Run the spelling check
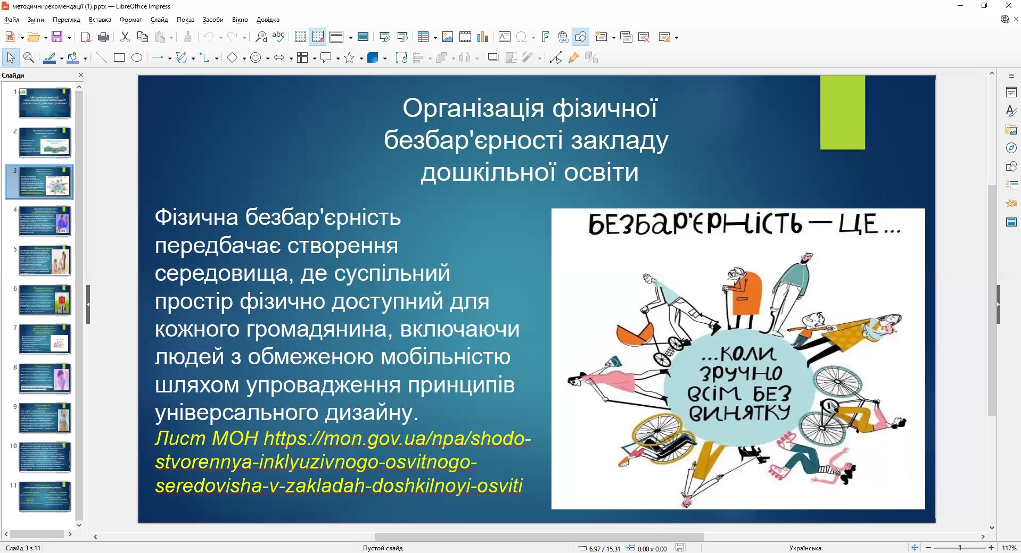The width and height of the screenshot is (1021, 553). (x=278, y=37)
